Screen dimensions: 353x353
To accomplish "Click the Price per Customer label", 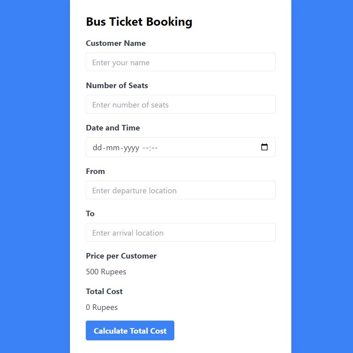I will pos(121,256).
